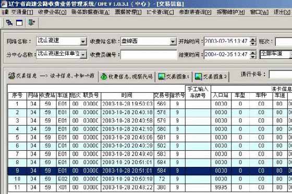Open the 全部车道 lane dropdown

point(290,55)
